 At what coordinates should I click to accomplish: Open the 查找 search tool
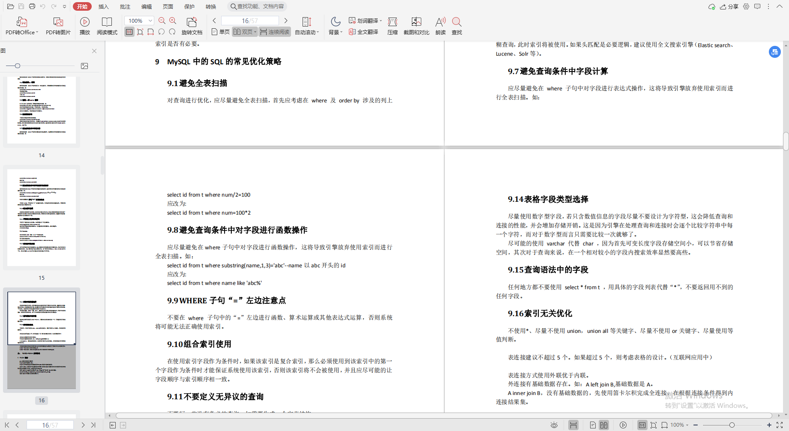[456, 26]
